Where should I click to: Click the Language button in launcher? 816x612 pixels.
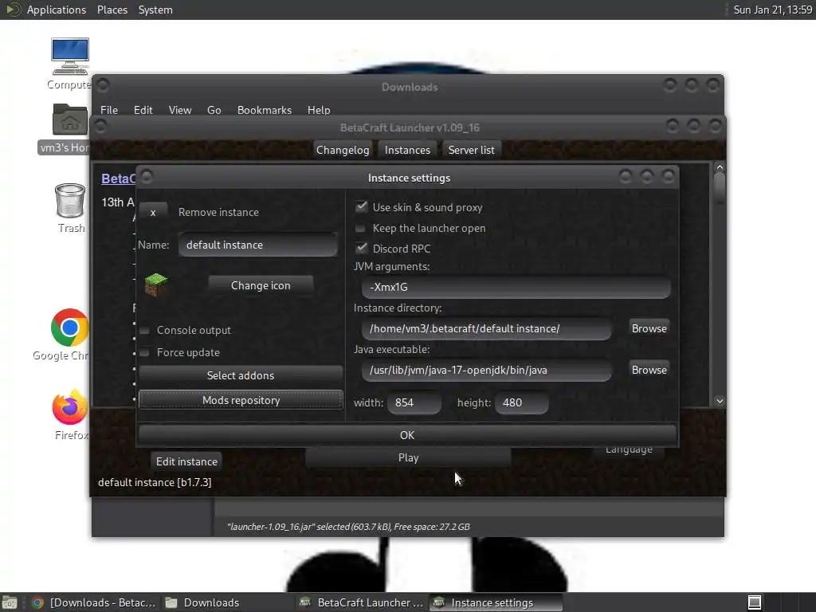click(x=629, y=449)
